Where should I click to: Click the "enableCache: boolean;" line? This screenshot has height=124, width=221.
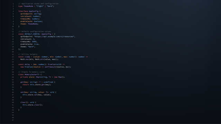pyautogui.click(x=31, y=21)
